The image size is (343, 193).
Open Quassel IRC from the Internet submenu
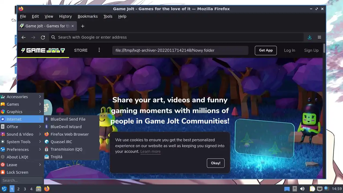click(x=72, y=142)
